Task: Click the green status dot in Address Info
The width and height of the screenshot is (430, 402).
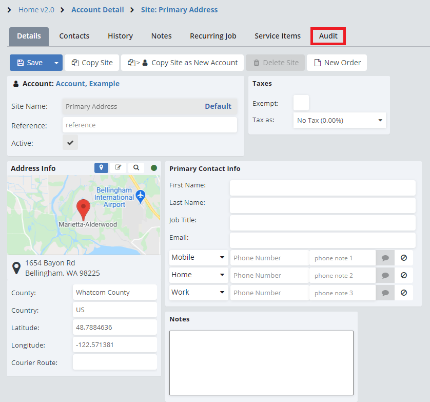Action: coord(153,168)
